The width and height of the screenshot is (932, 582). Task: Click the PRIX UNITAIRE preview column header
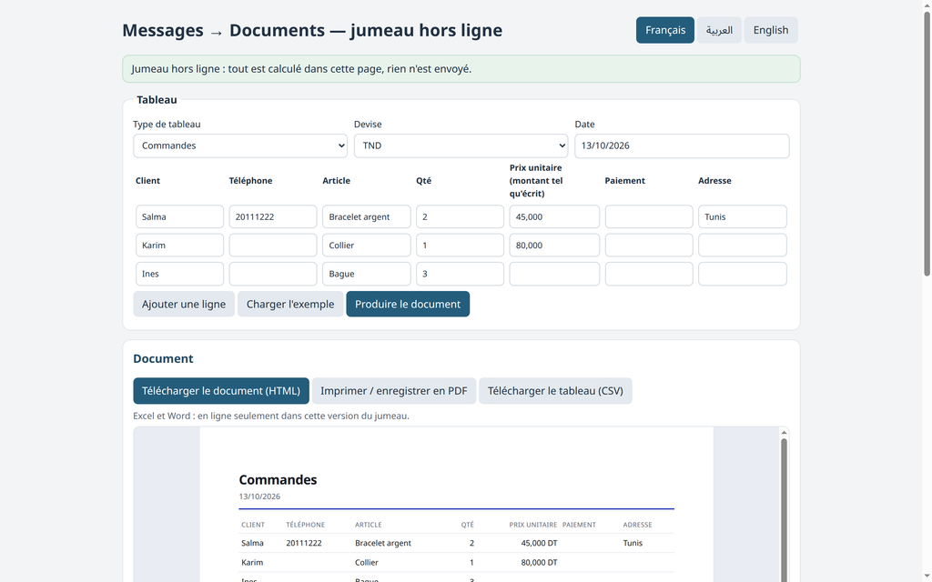point(533,525)
